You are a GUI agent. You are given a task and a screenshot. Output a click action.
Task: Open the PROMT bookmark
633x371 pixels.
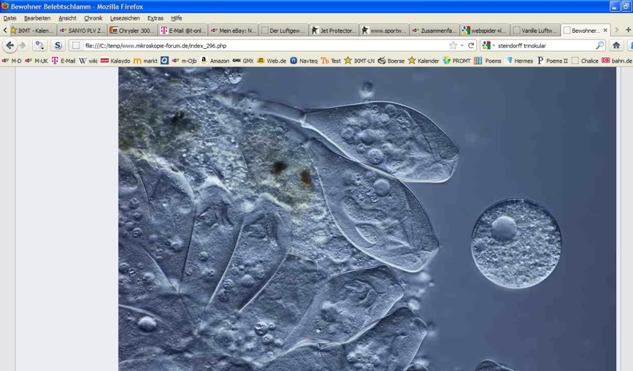tap(457, 61)
